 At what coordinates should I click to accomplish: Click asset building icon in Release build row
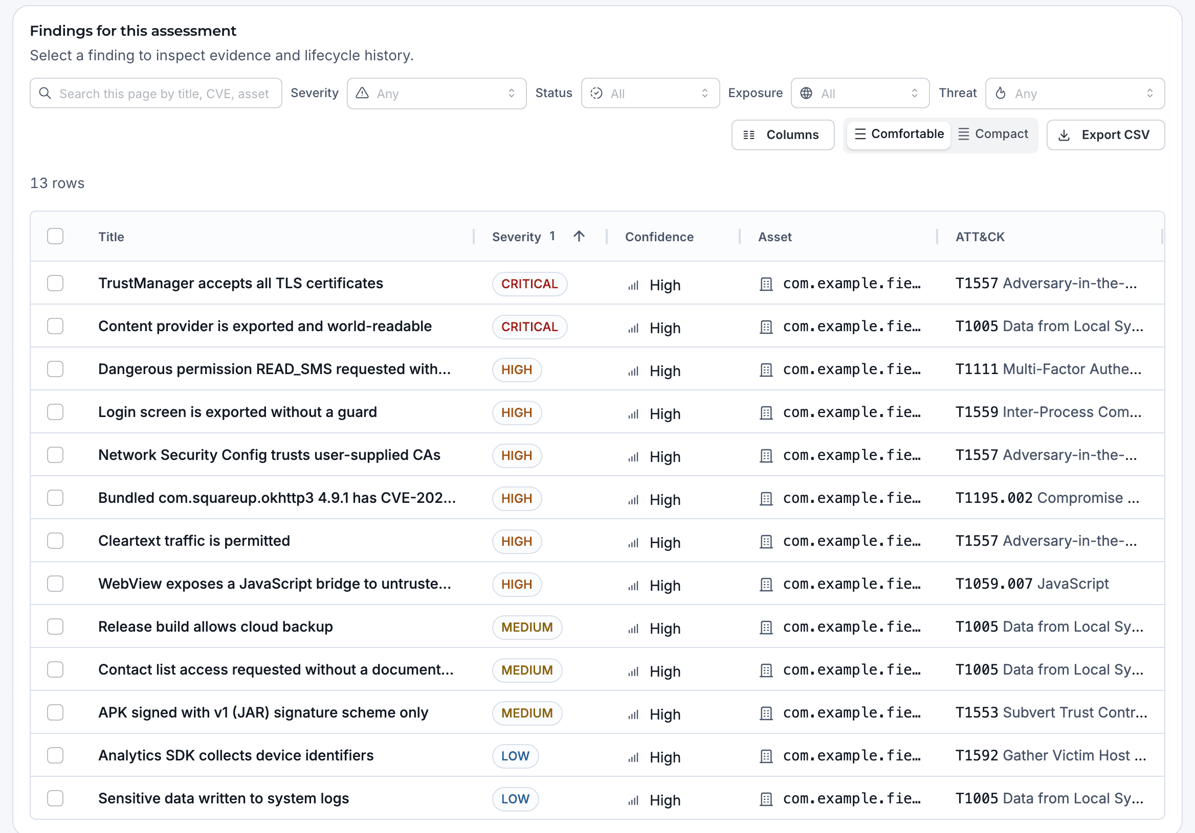click(x=766, y=628)
